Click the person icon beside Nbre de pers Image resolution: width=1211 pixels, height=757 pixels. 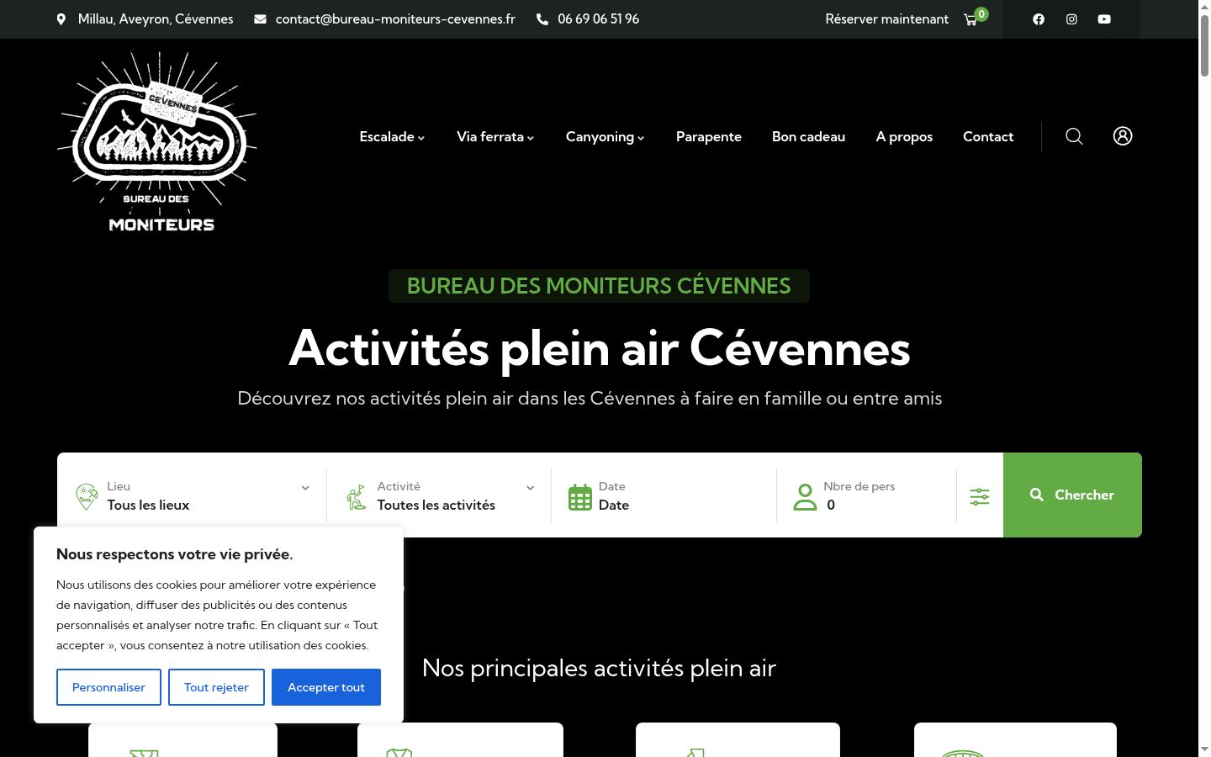(805, 496)
